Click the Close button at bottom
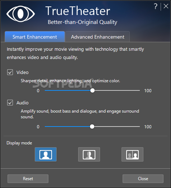The image size is (171, 188). [x=143, y=179]
